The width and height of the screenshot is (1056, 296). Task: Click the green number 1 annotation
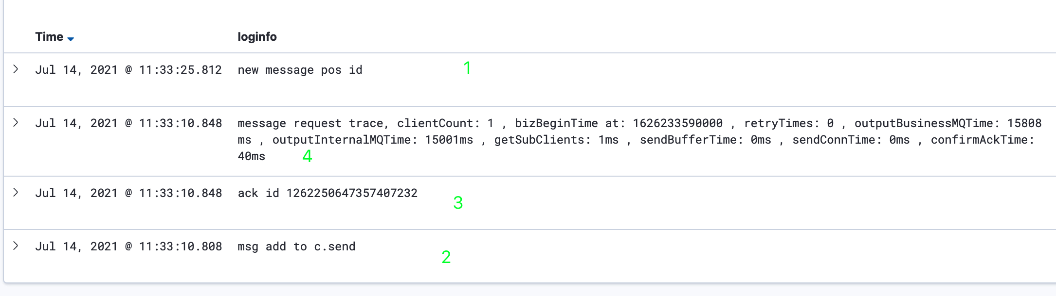tap(467, 68)
